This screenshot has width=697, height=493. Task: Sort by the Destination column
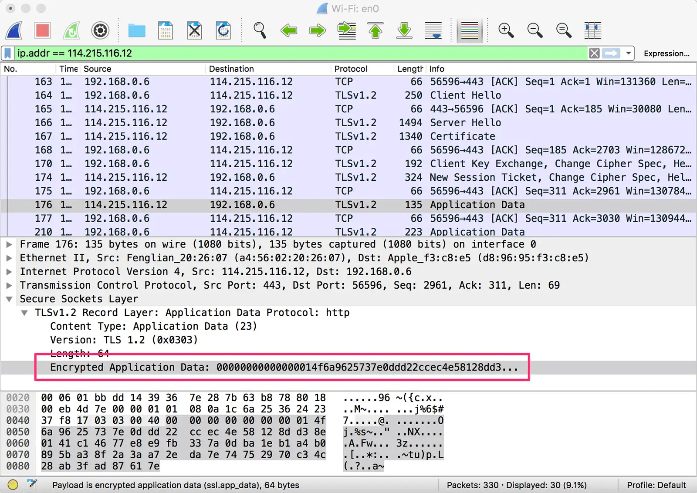click(268, 69)
